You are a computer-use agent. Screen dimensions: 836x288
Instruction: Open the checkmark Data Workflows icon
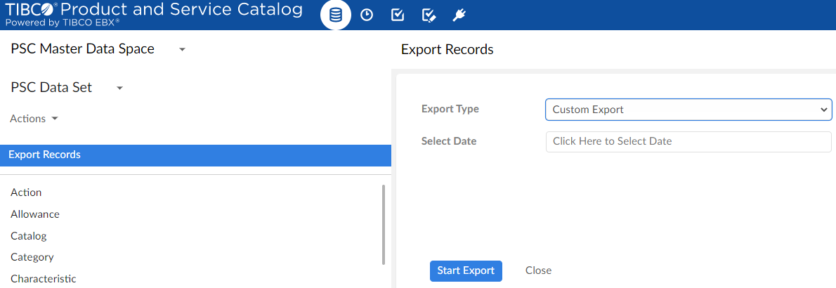[x=398, y=15]
